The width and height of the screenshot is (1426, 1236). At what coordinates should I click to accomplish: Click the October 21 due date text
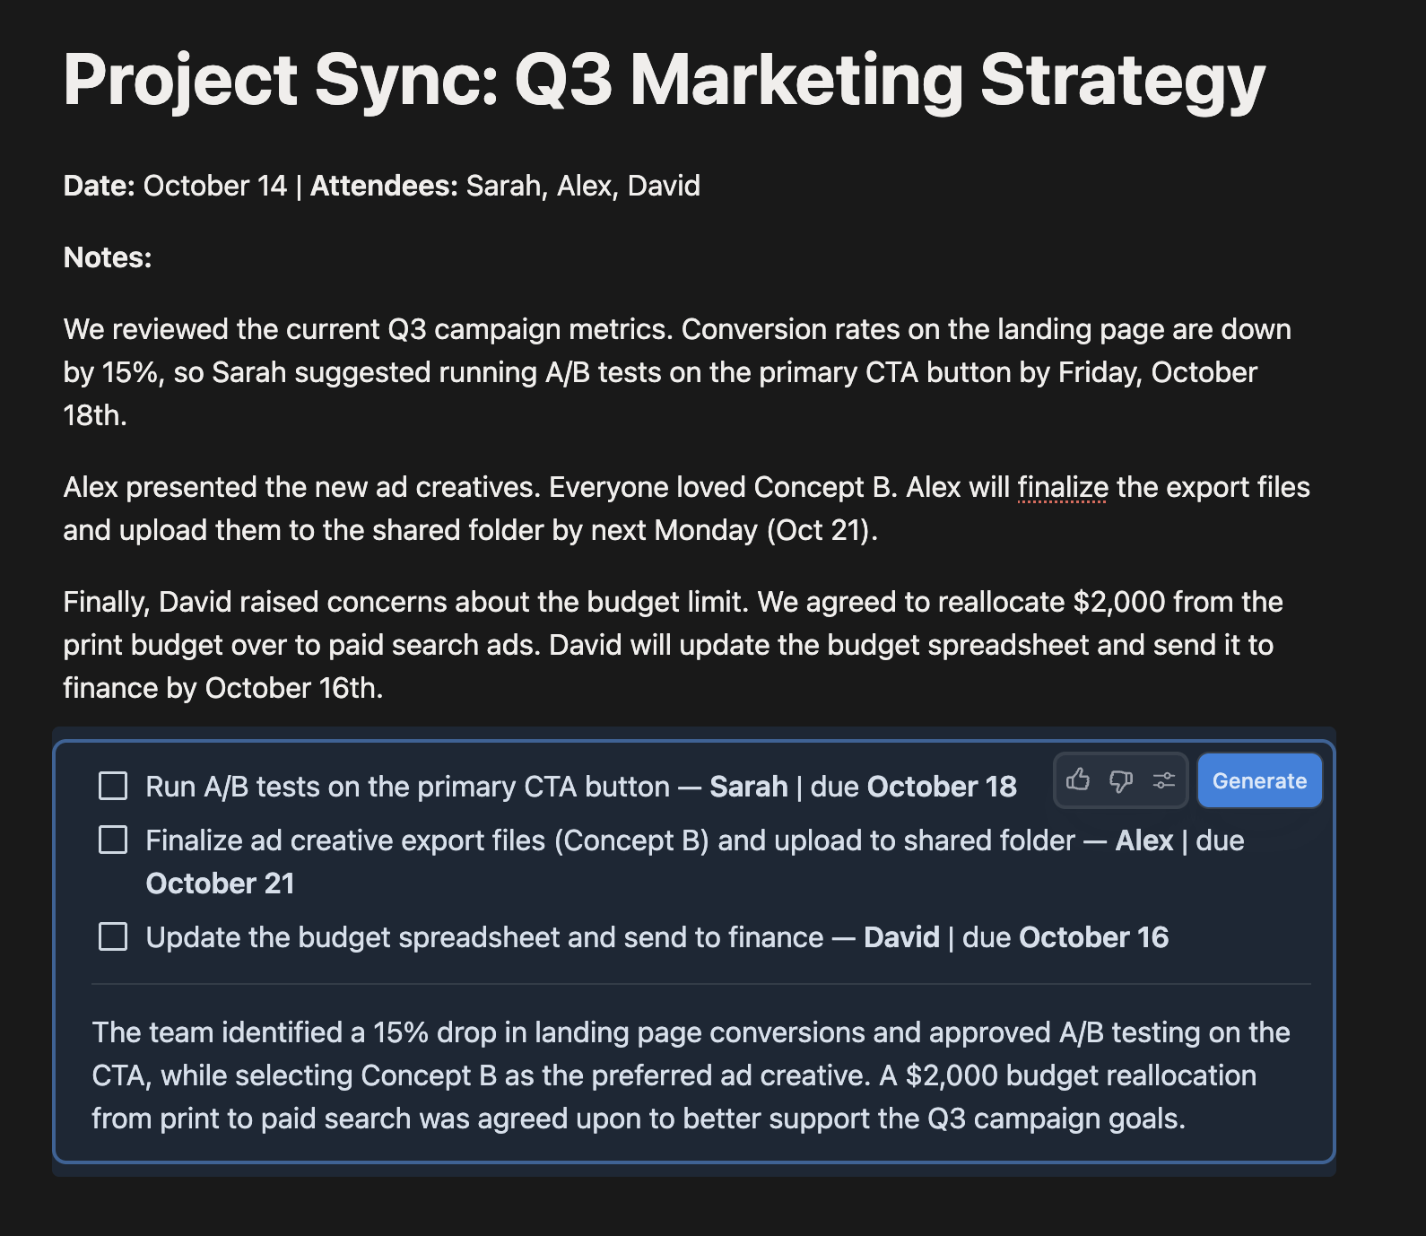click(x=221, y=883)
